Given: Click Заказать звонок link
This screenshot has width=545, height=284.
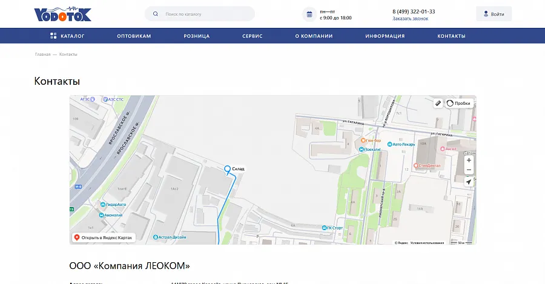Looking at the screenshot, I should (x=410, y=19).
